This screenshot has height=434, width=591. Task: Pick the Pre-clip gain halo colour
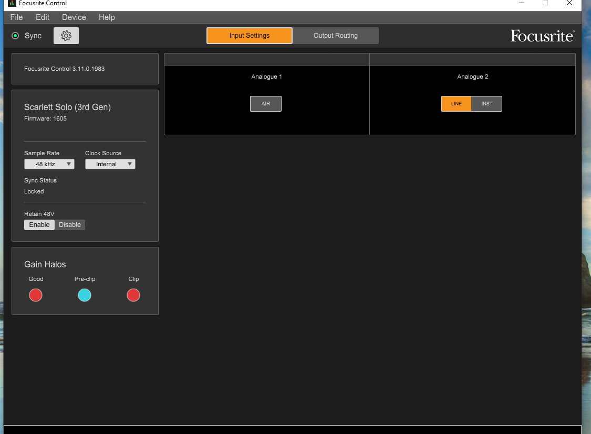85,295
